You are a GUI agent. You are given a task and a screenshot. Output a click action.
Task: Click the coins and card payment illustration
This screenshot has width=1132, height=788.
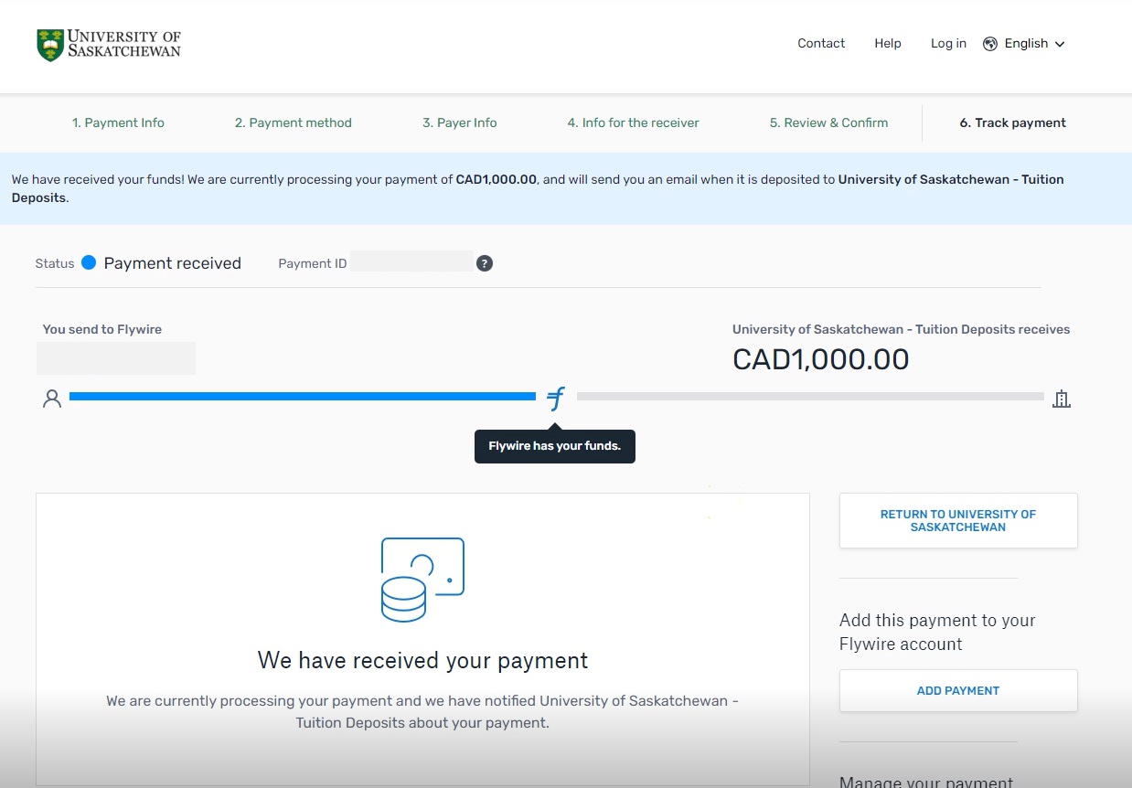(x=422, y=580)
